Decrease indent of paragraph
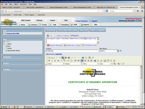 point(75,61)
